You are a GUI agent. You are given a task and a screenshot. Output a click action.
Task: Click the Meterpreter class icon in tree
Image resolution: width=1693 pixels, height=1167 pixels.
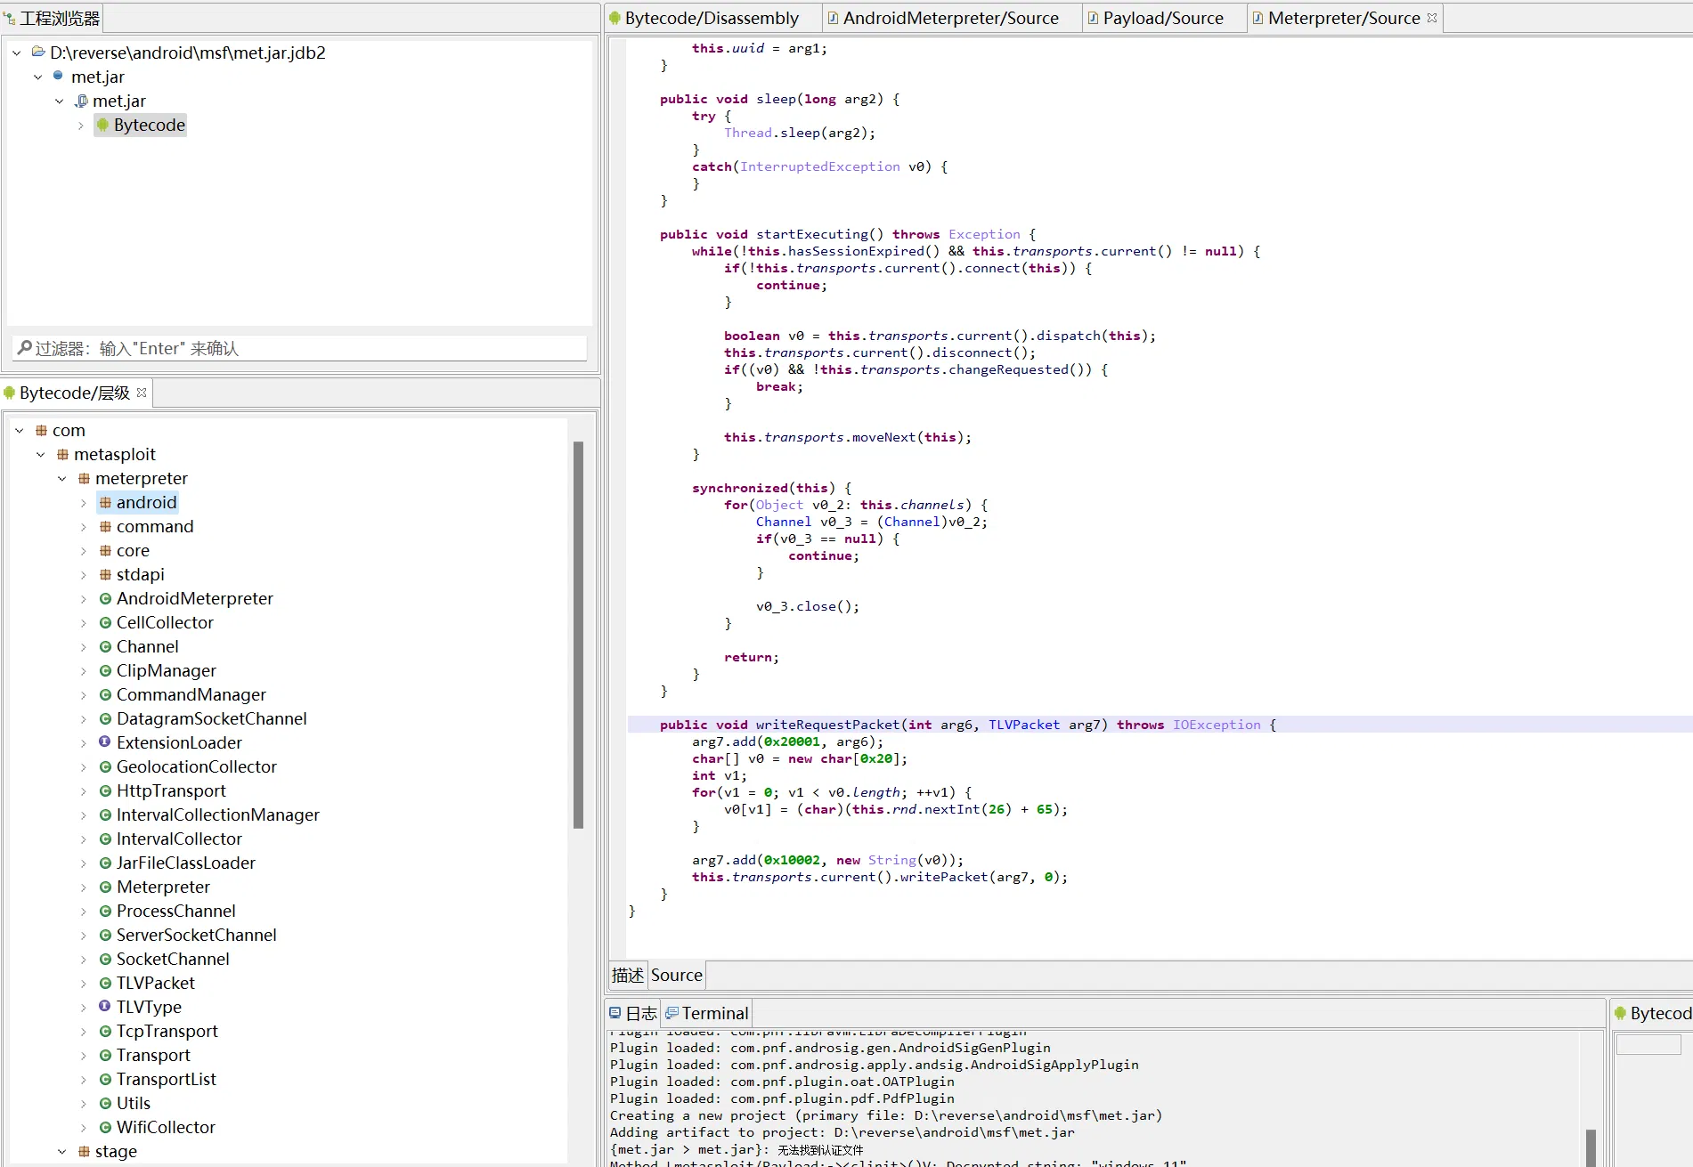pyautogui.click(x=105, y=887)
